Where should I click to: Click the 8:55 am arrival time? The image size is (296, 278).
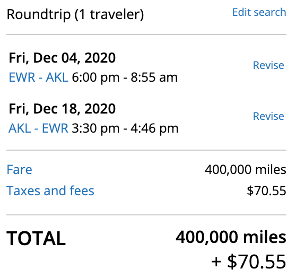point(154,77)
